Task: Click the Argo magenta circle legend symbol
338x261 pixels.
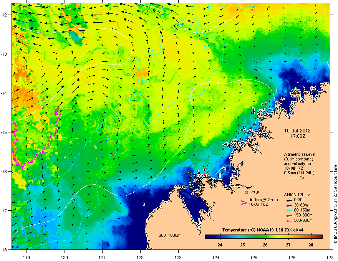Action: (x=246, y=192)
